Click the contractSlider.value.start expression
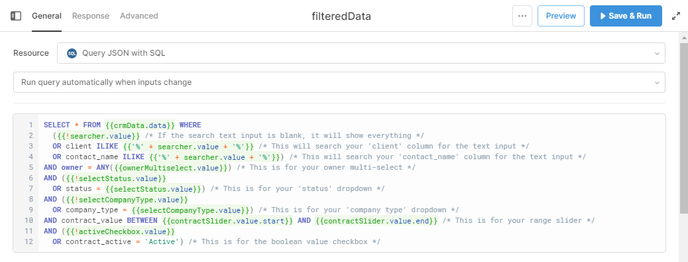 228,220
